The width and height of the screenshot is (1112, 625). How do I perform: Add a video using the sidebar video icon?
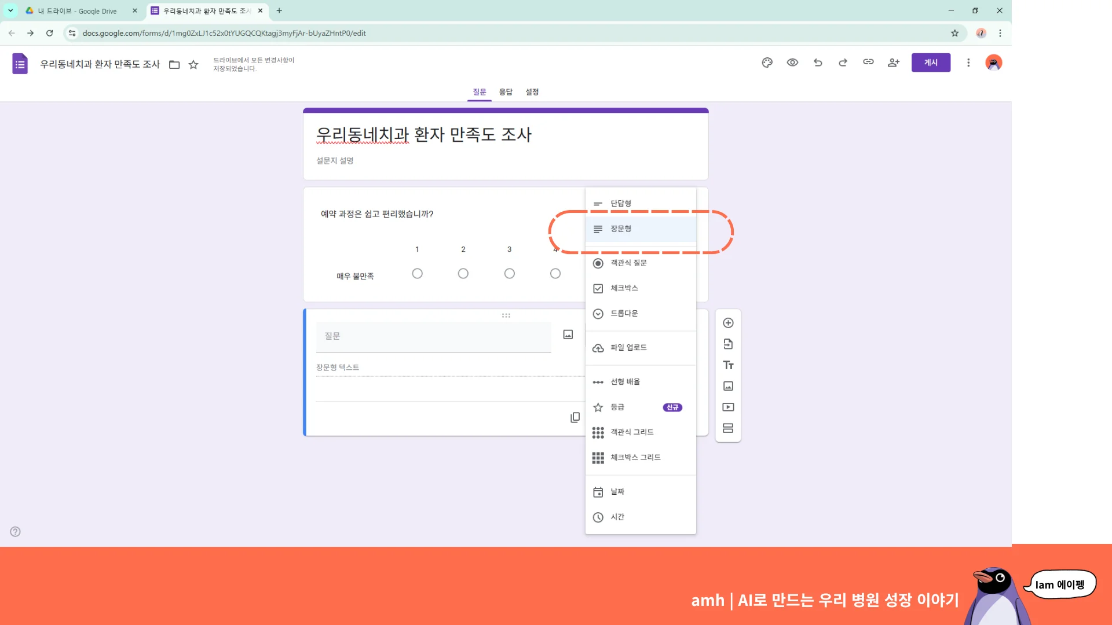click(728, 407)
